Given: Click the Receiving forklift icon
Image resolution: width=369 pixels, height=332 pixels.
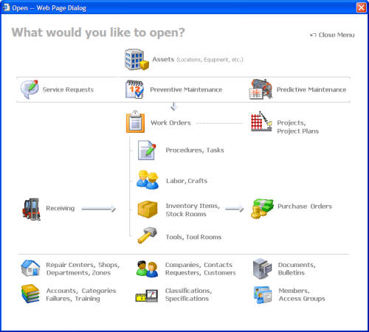Looking at the screenshot, I should [x=31, y=209].
